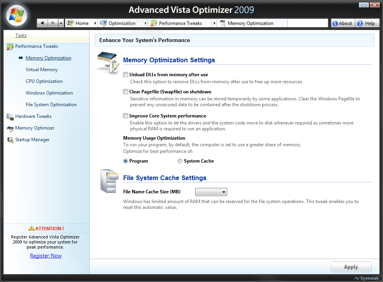Click the About button label
Viewport: 383px width, 282px height.
pyautogui.click(x=345, y=23)
